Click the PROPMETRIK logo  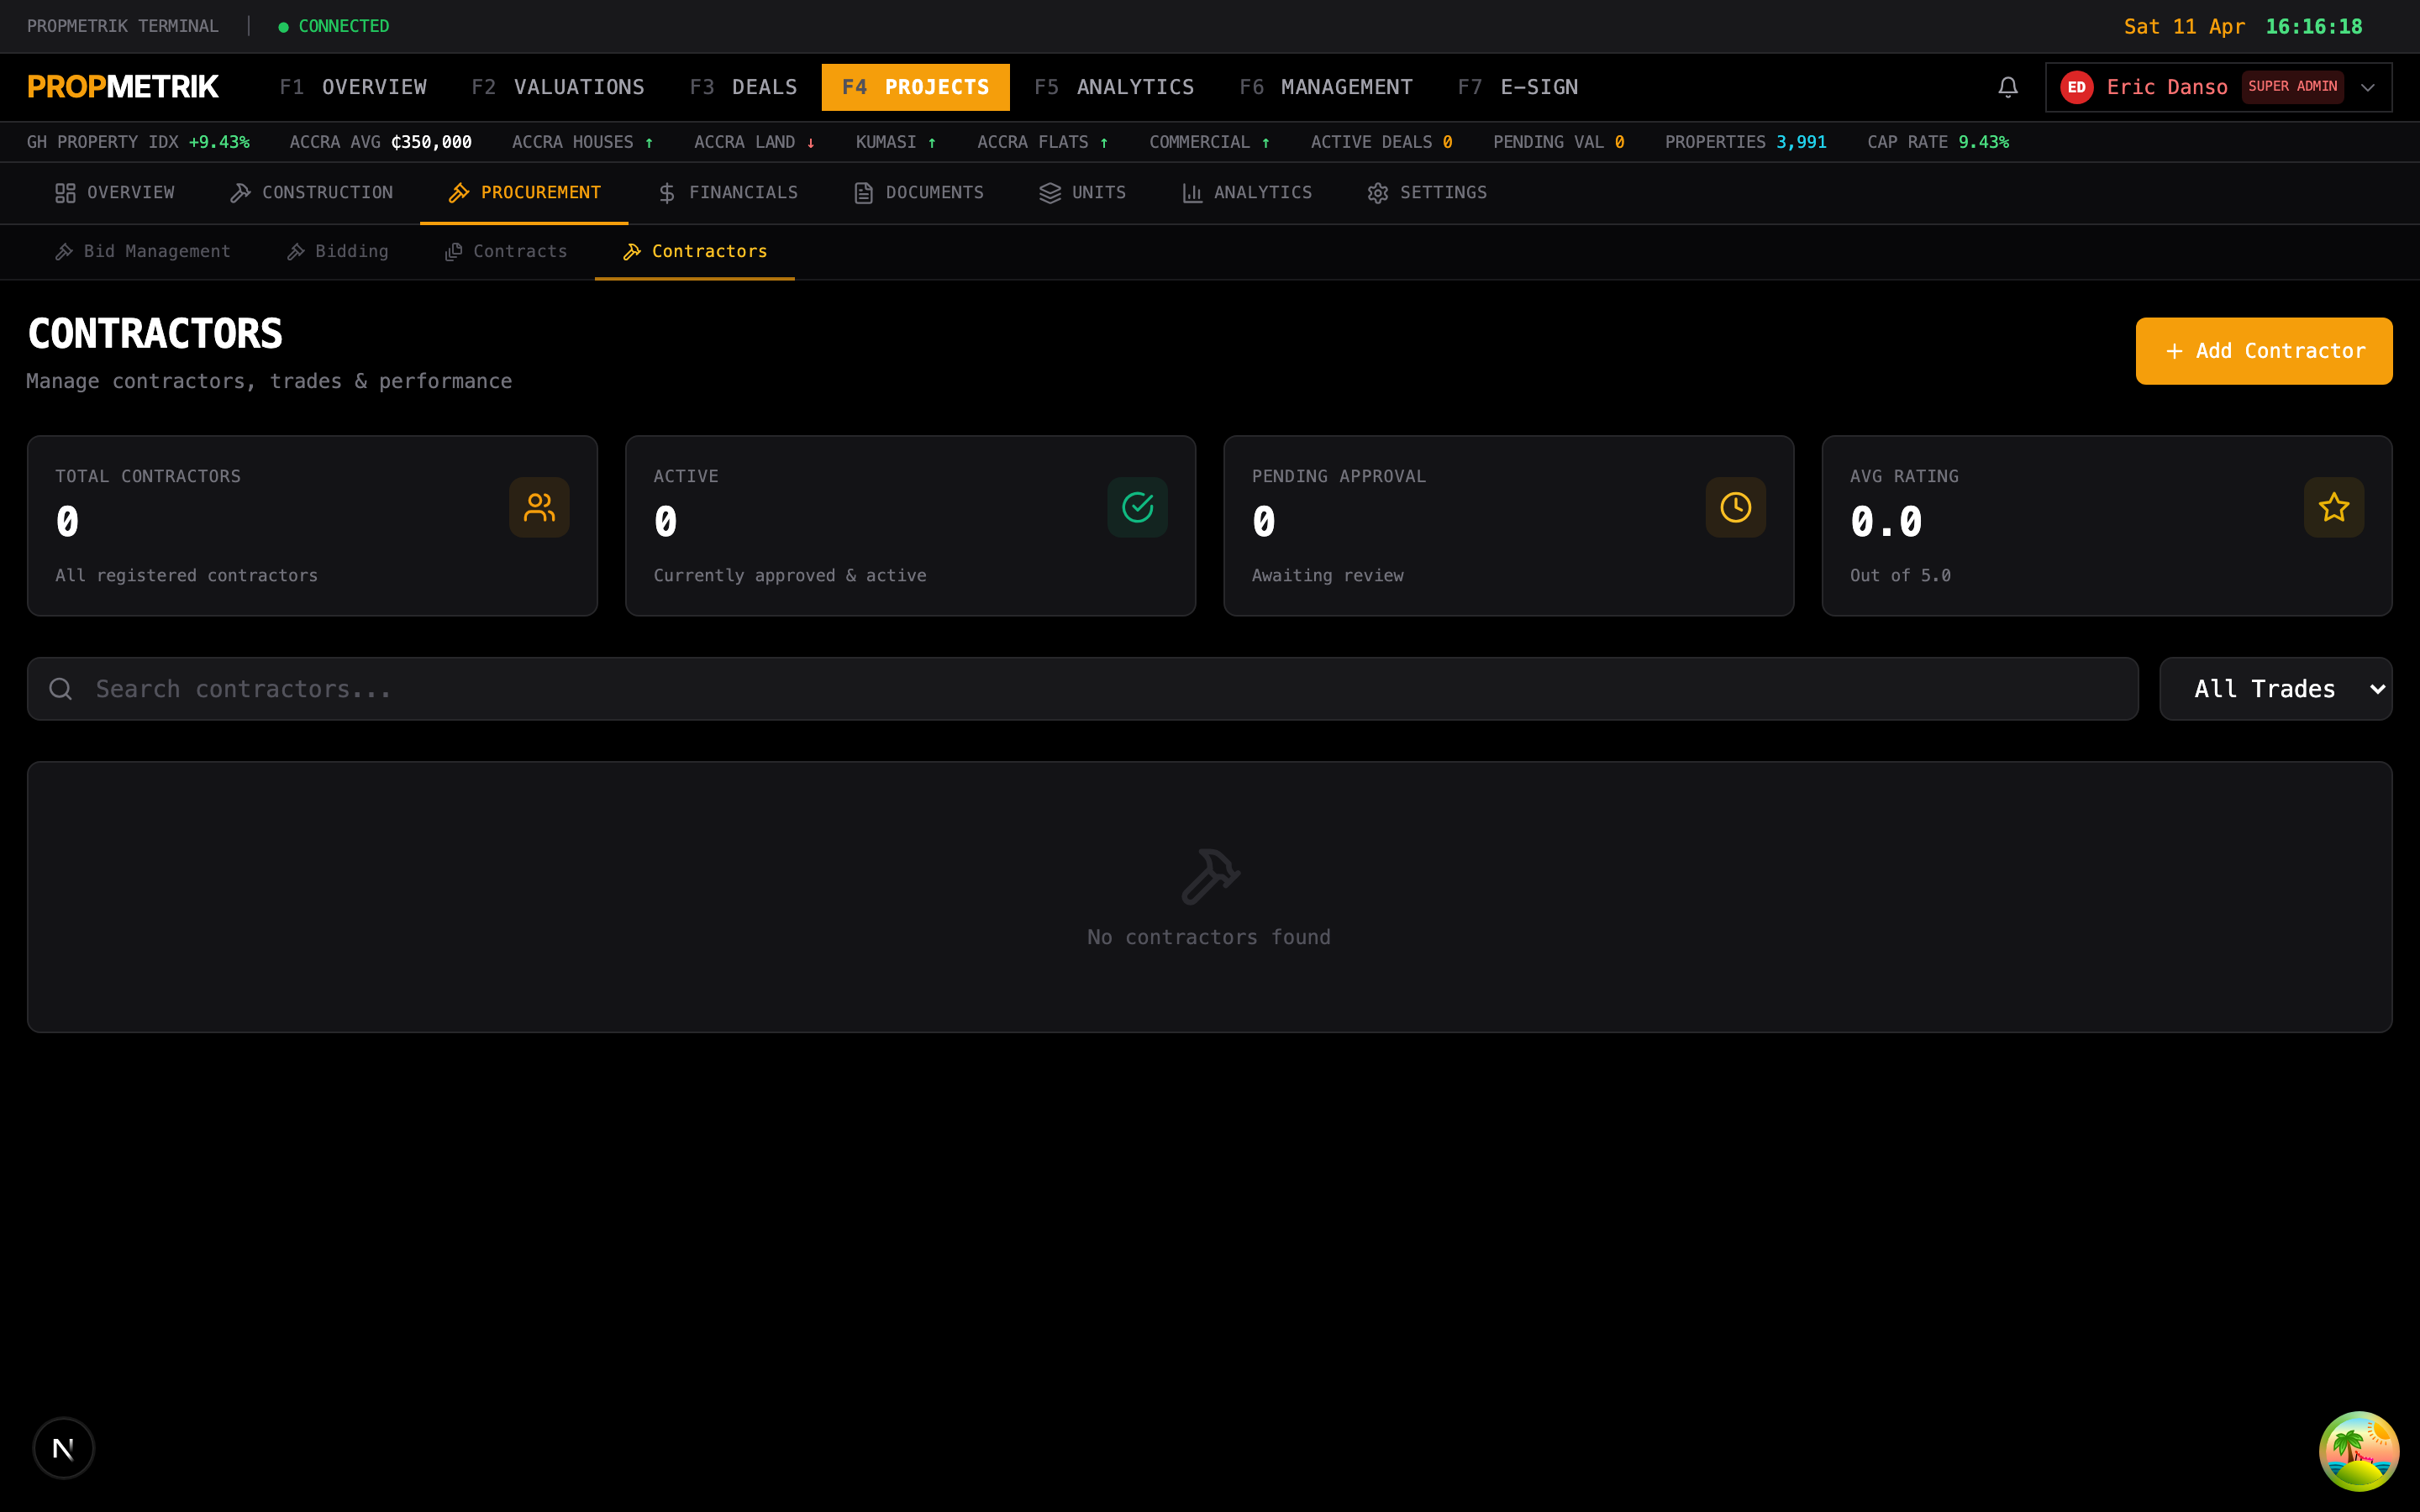[x=123, y=87]
